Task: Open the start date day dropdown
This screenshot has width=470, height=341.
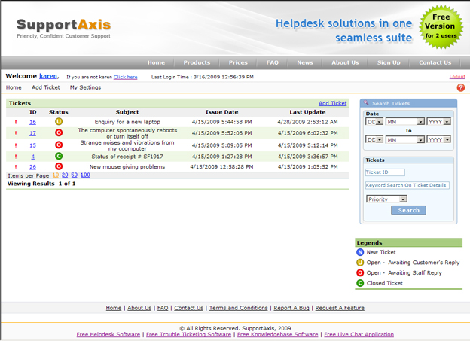Action: (x=374, y=122)
